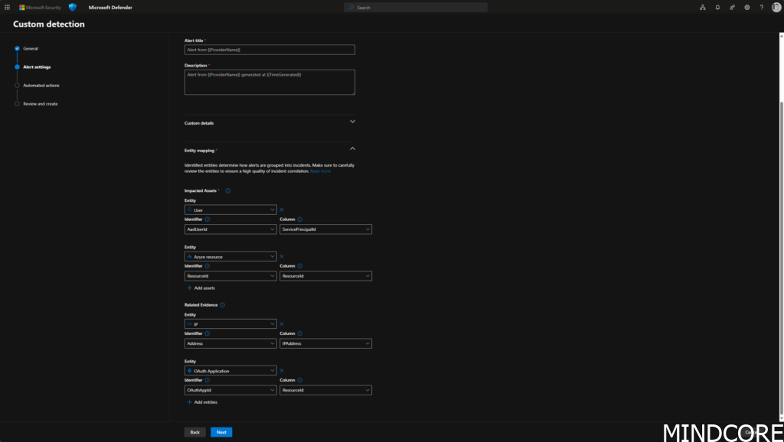Open the settings gear icon
784x442 pixels.
coord(747,8)
